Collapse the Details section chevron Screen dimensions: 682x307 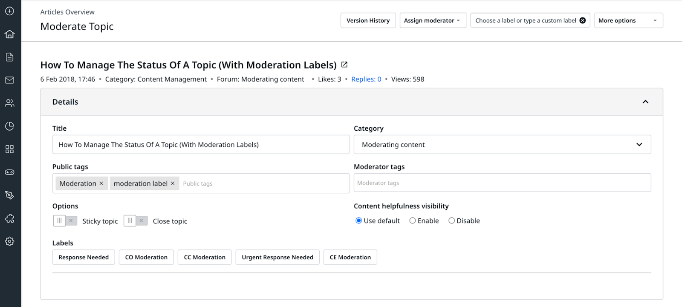645,102
